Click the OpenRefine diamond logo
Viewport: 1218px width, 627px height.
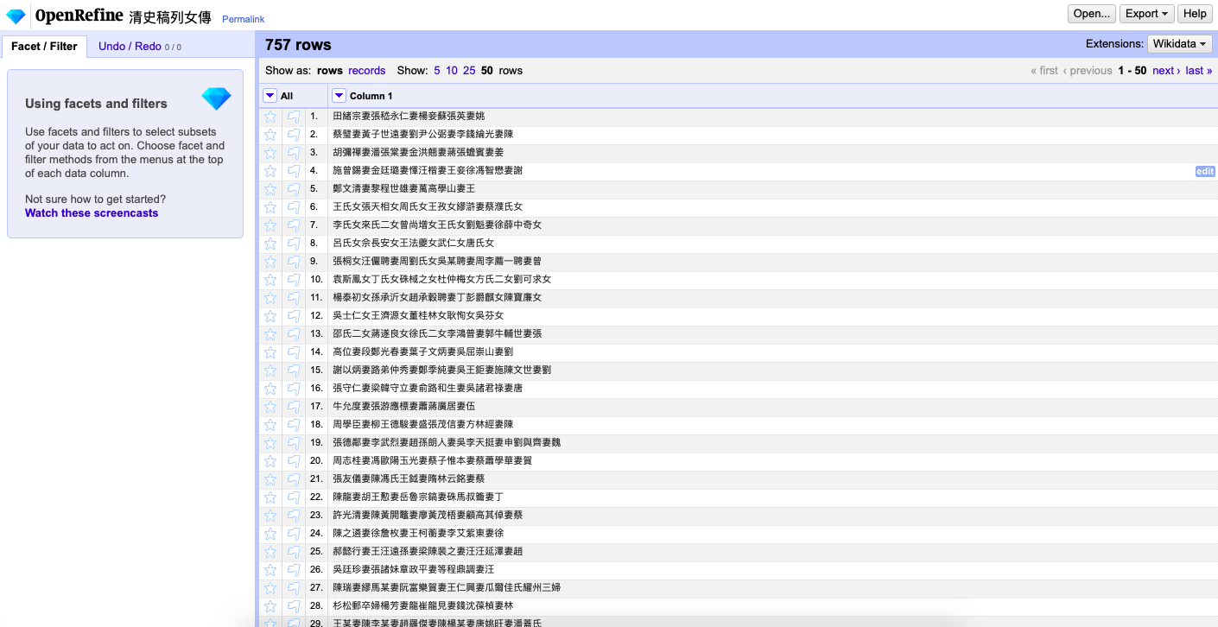tap(16, 16)
